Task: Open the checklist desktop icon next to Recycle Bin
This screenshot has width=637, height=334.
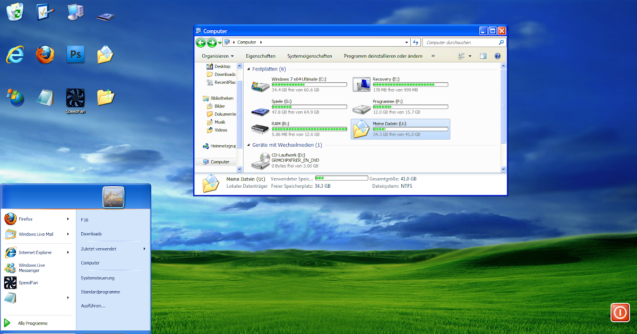Action: point(45,12)
